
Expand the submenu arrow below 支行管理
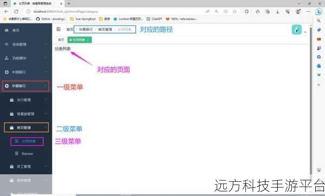tap(45, 113)
